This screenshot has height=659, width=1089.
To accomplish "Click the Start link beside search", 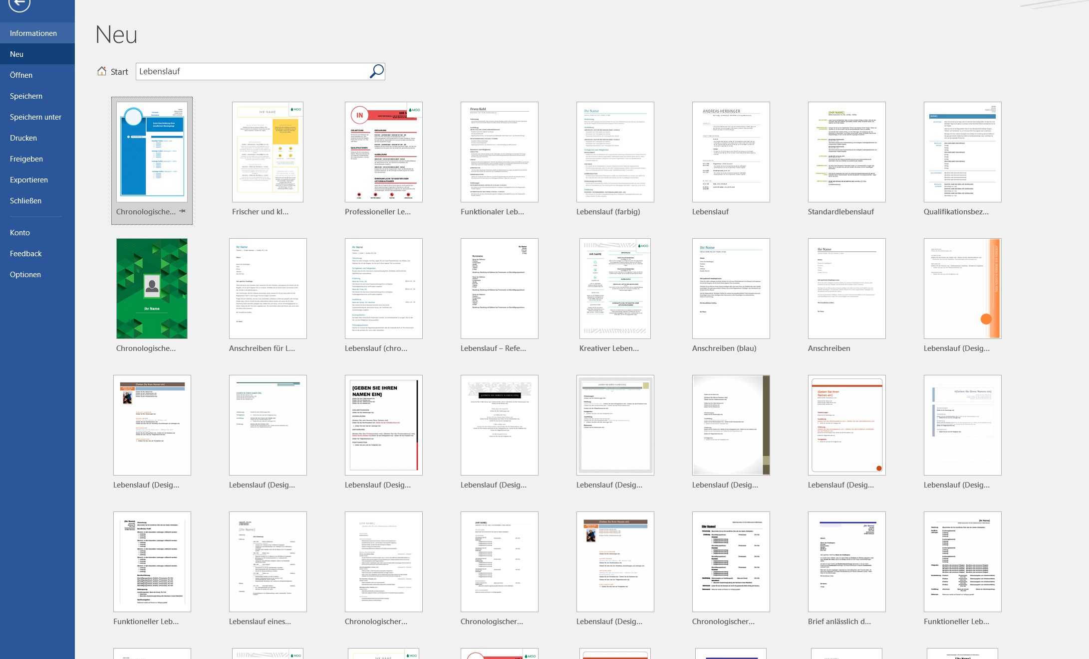I will (x=119, y=72).
